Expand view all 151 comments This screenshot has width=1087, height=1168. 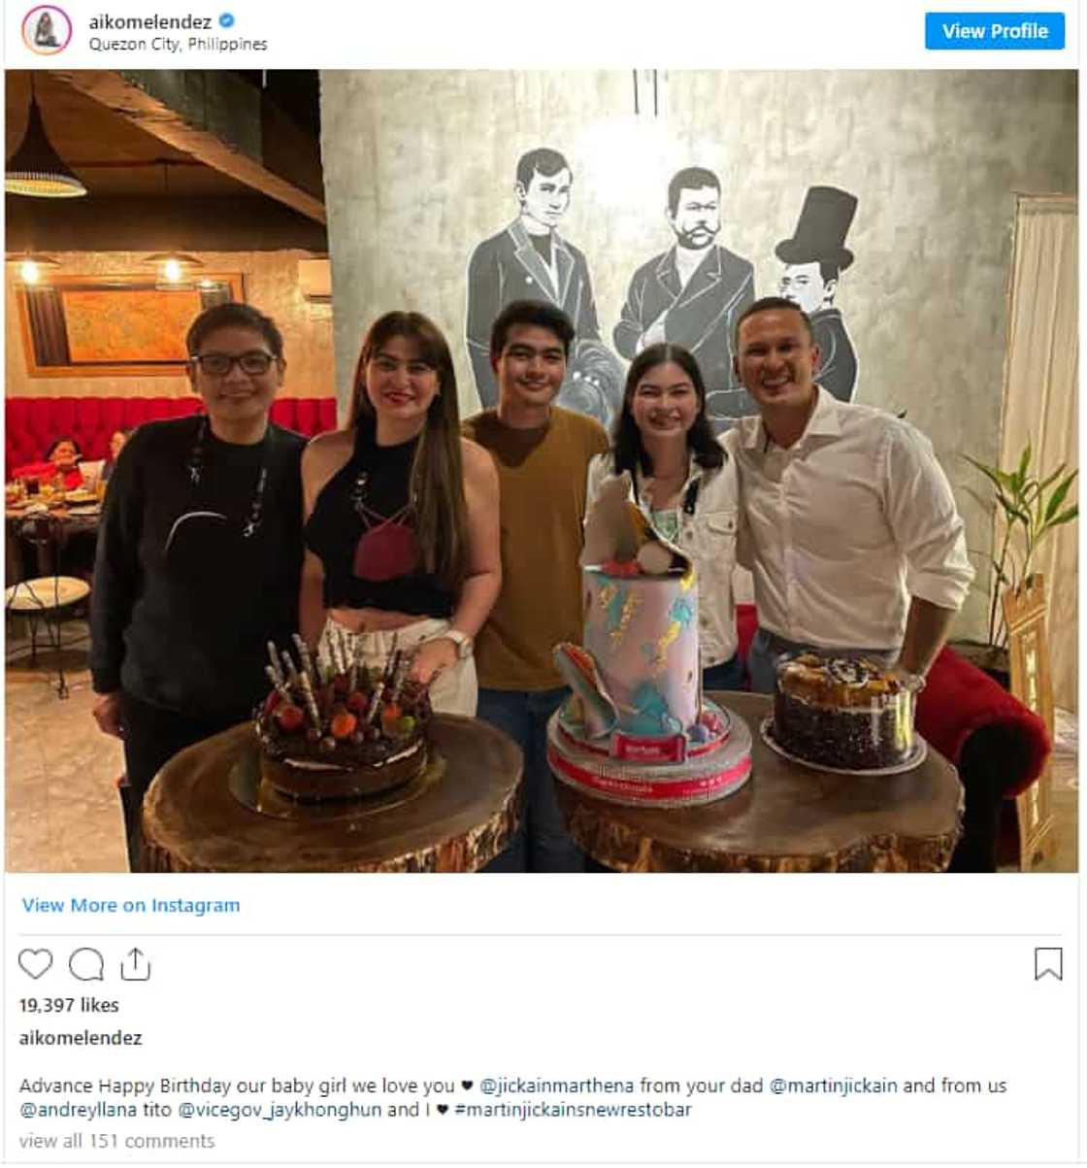pyautogui.click(x=116, y=1141)
